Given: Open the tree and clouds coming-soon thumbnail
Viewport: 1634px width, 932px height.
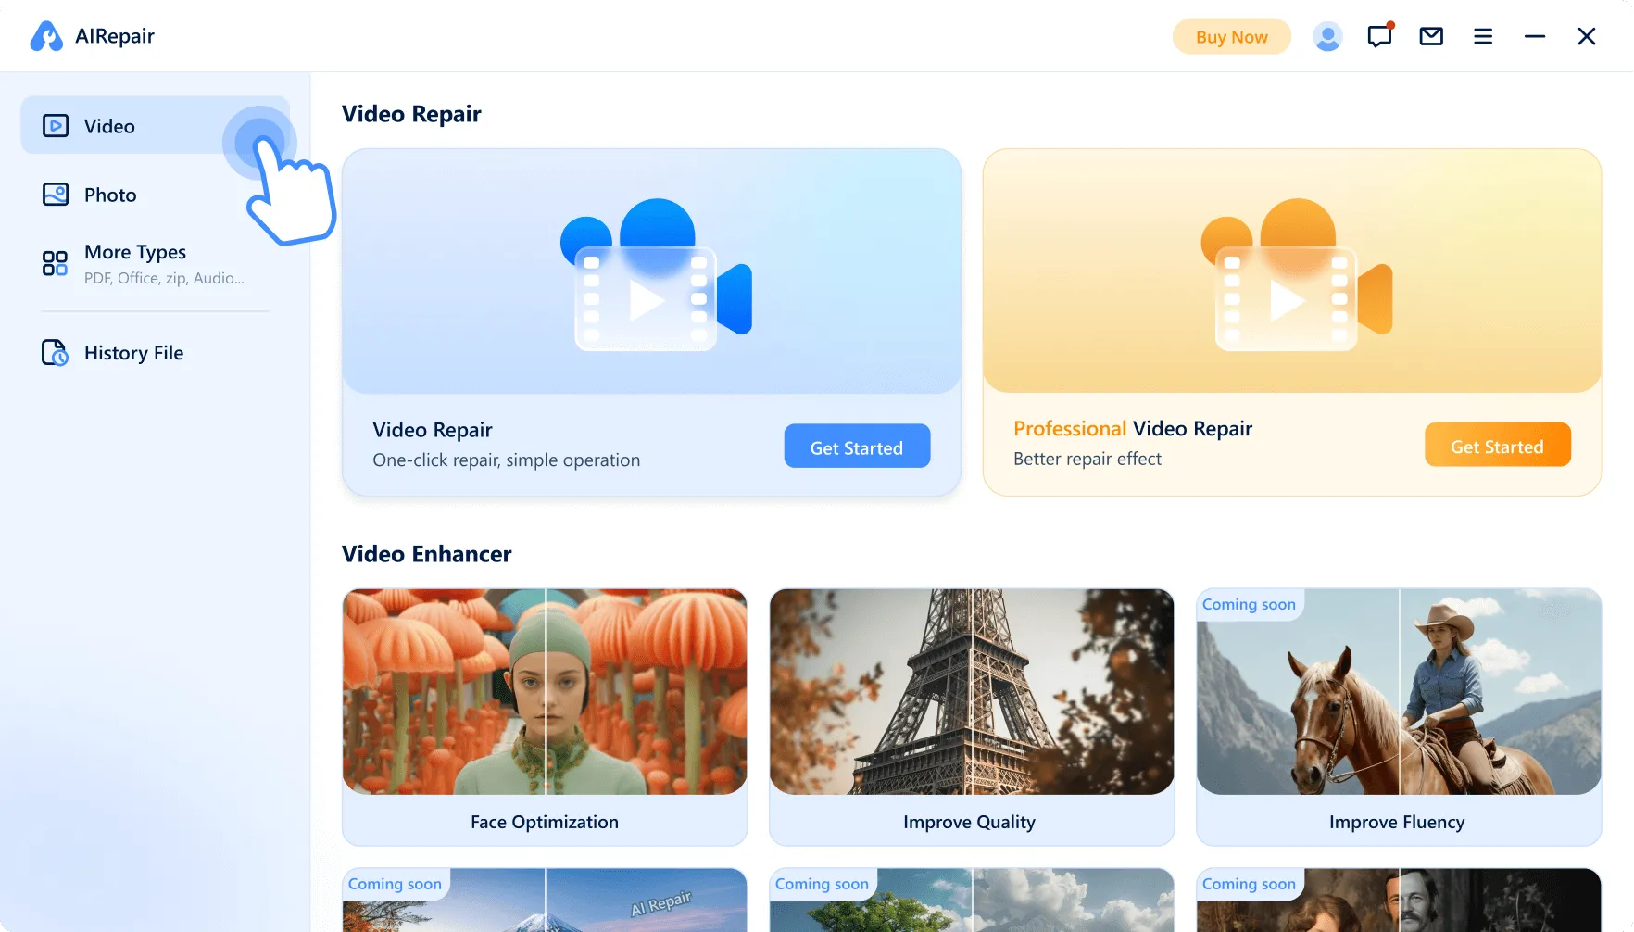Looking at the screenshot, I should tap(972, 901).
